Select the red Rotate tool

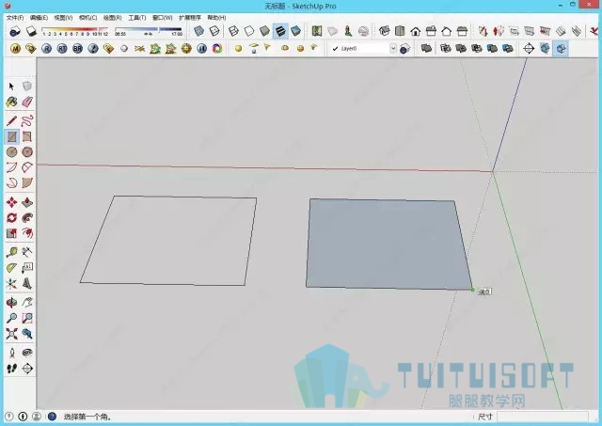pyautogui.click(x=11, y=217)
